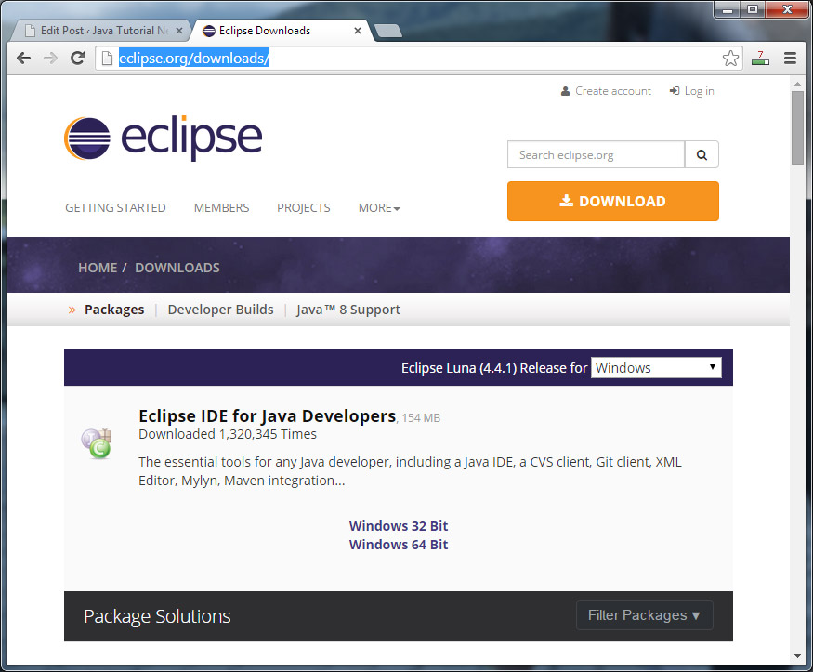The image size is (813, 672).
Task: Select the Java 8 Support tab
Action: tap(347, 309)
